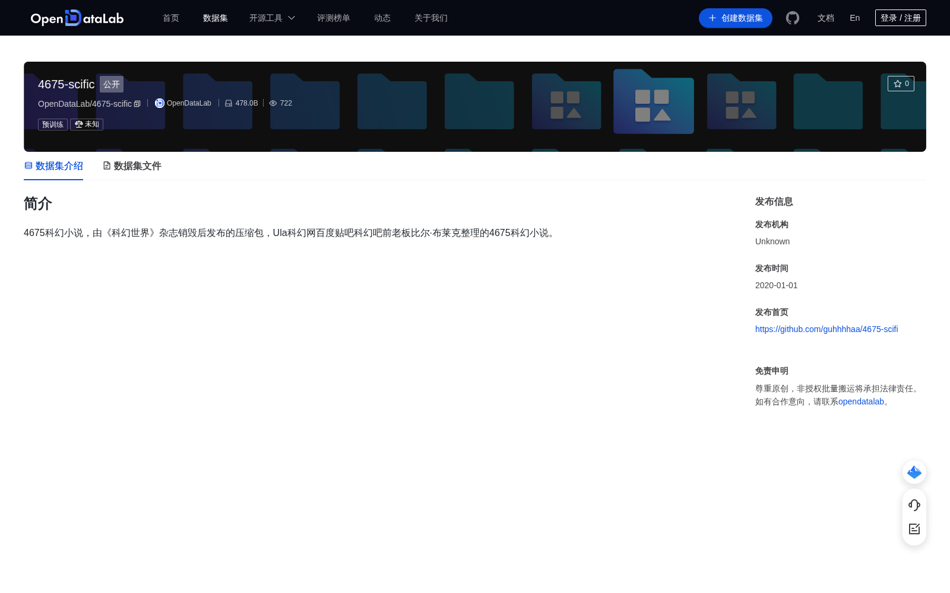The image size is (950, 593).
Task: Open 动态 navigation item
Action: (382, 18)
